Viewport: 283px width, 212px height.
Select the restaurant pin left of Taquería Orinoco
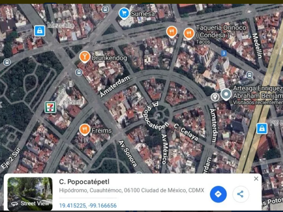171,32
